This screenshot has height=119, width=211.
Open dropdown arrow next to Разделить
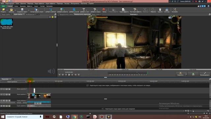186,74
